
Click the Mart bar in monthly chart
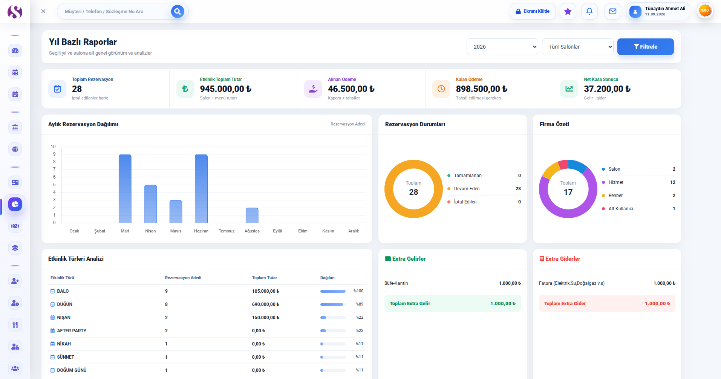[125, 188]
